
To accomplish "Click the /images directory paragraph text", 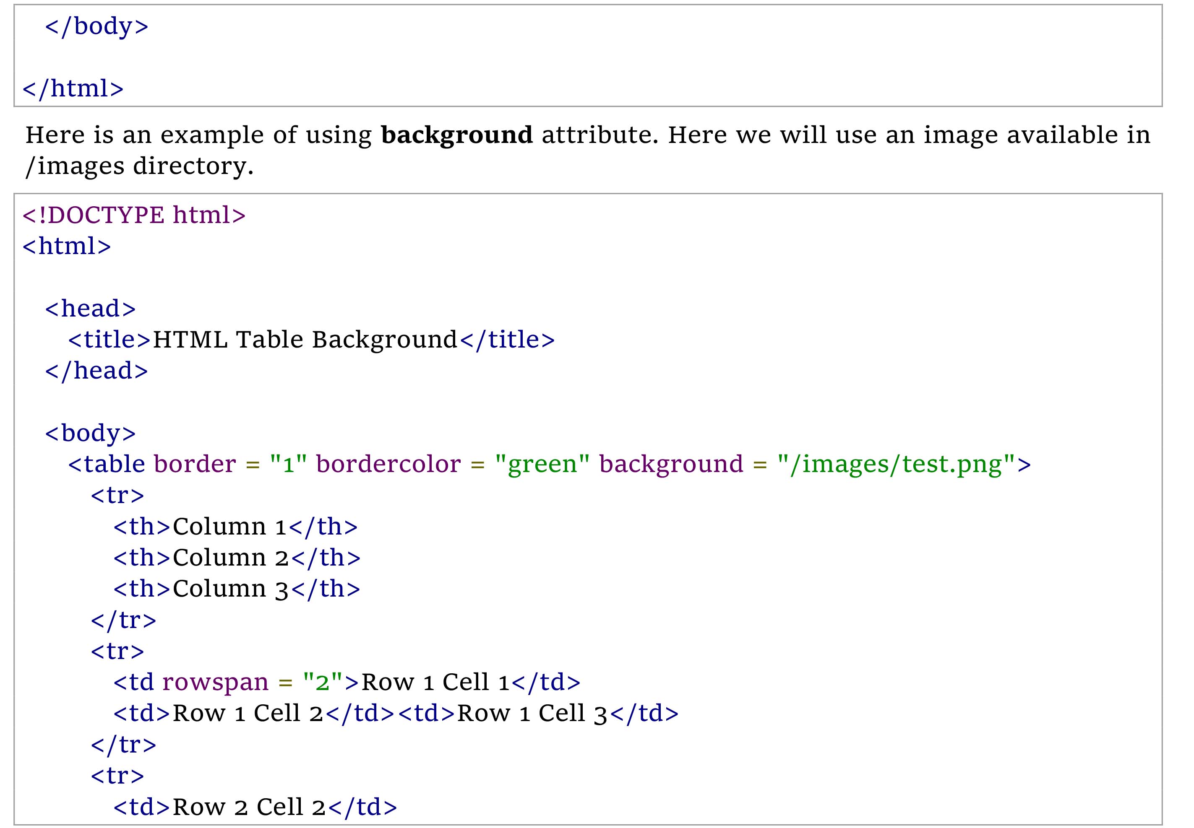I will [x=140, y=166].
